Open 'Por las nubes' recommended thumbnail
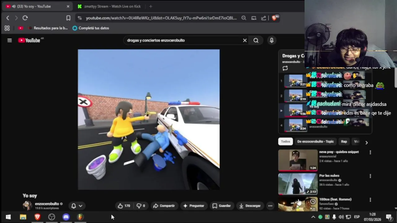397x223 pixels. pyautogui.click(x=298, y=184)
